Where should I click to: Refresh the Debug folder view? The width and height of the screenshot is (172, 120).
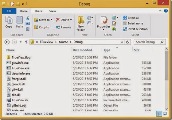[127, 42]
